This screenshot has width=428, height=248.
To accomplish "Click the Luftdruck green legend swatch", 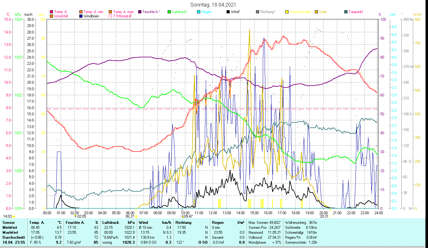I will [169, 12].
